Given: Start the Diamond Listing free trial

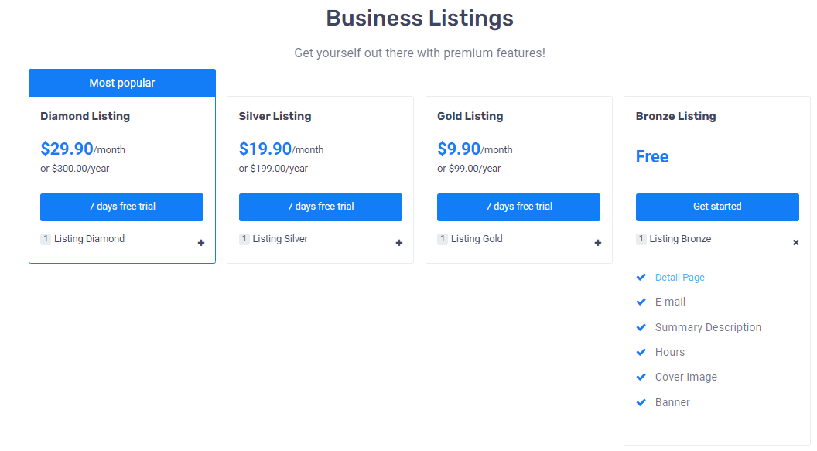Looking at the screenshot, I should click(121, 207).
